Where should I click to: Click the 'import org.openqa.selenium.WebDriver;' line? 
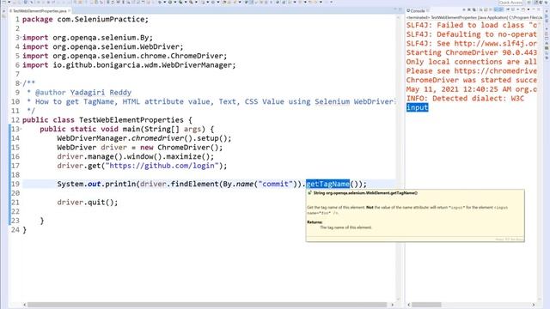point(103,46)
